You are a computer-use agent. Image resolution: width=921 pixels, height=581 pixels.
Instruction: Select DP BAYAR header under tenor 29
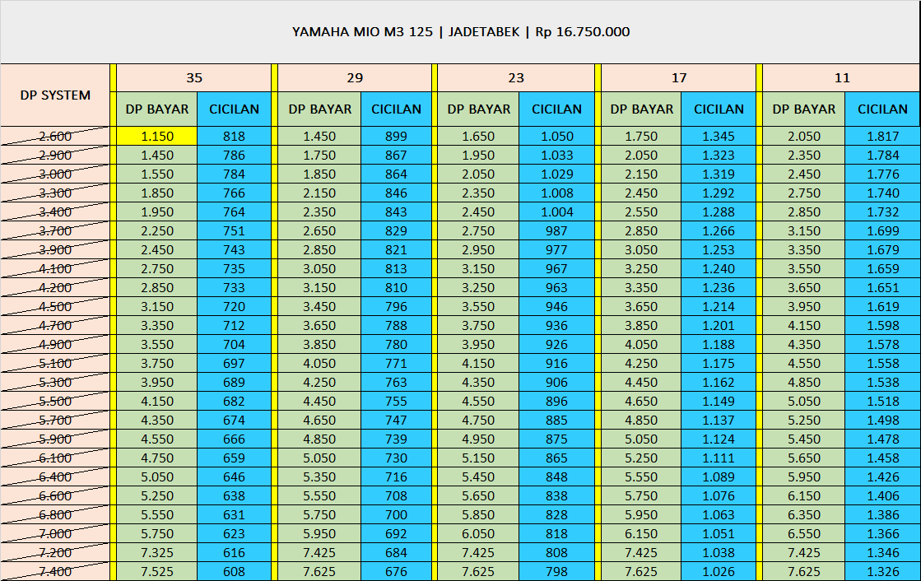click(x=319, y=109)
